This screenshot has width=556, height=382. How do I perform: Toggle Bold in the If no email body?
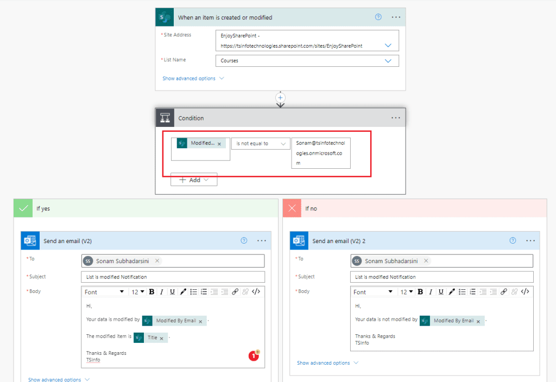[x=421, y=291]
